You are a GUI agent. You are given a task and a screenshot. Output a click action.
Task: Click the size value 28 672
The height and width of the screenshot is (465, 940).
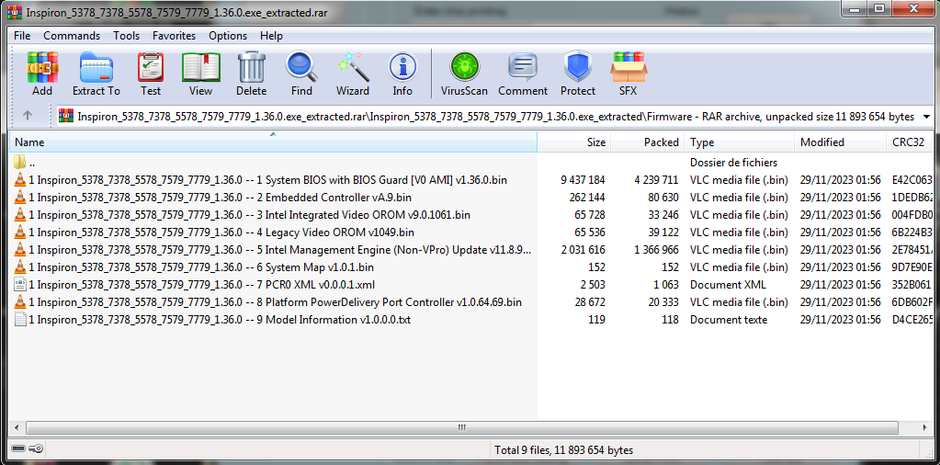tap(590, 302)
